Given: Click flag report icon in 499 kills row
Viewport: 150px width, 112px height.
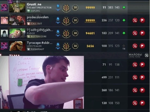Looking at the screenshot, I should 142,77.
